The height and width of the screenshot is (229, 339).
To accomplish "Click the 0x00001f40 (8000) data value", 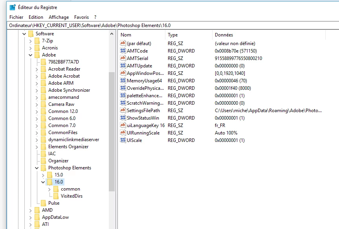I will click(x=233, y=88).
